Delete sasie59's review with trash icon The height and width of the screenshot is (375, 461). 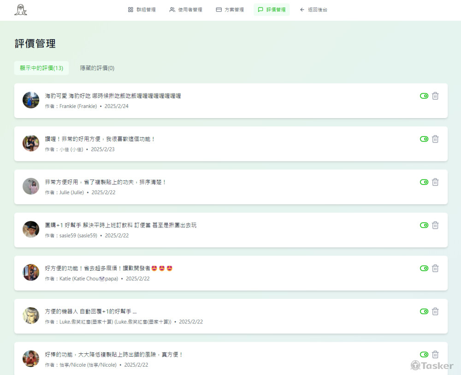pos(435,225)
